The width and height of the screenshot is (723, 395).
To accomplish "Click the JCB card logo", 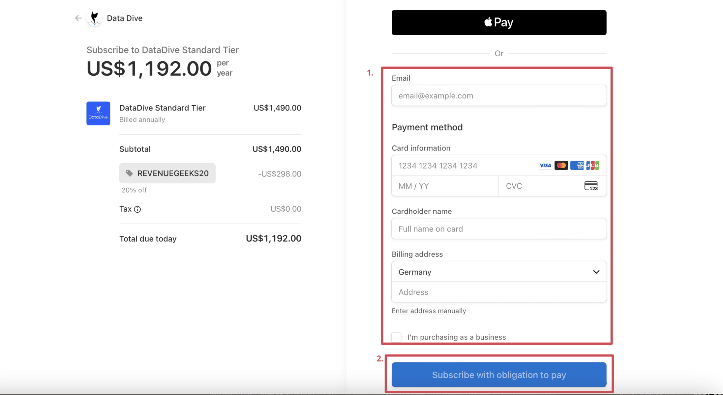I will pos(593,165).
